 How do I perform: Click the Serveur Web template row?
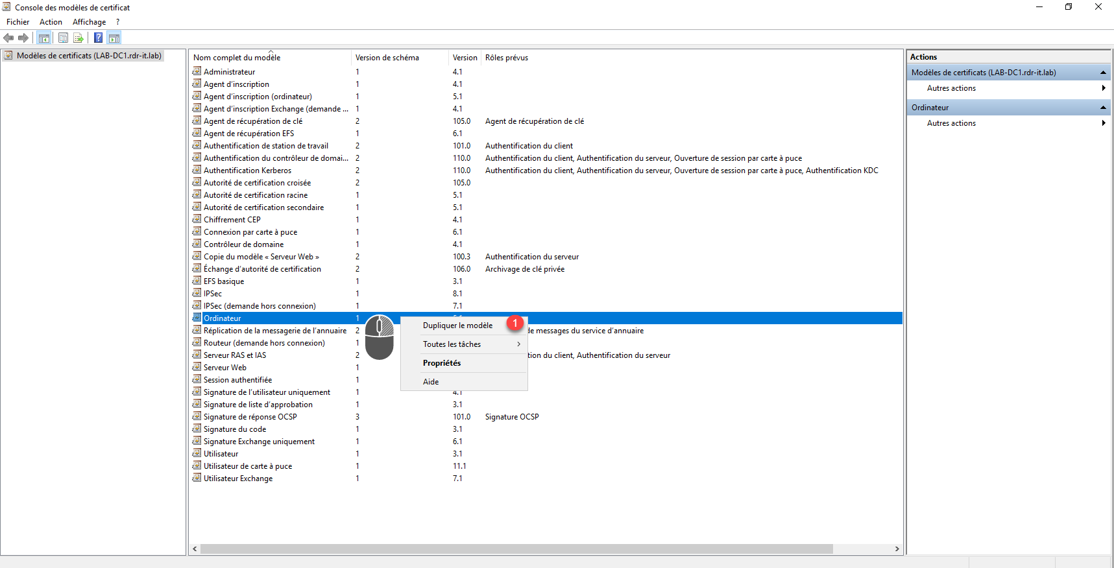(x=225, y=368)
